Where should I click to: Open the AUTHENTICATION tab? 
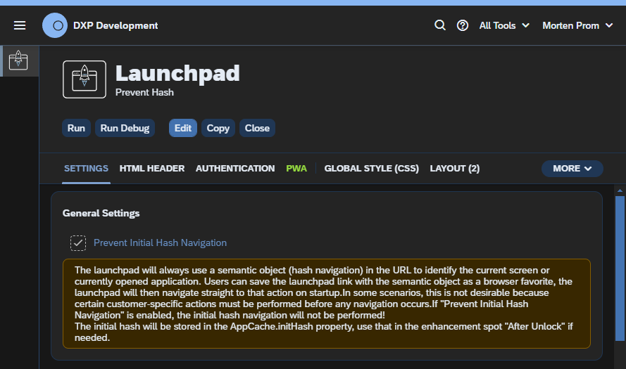coord(235,169)
